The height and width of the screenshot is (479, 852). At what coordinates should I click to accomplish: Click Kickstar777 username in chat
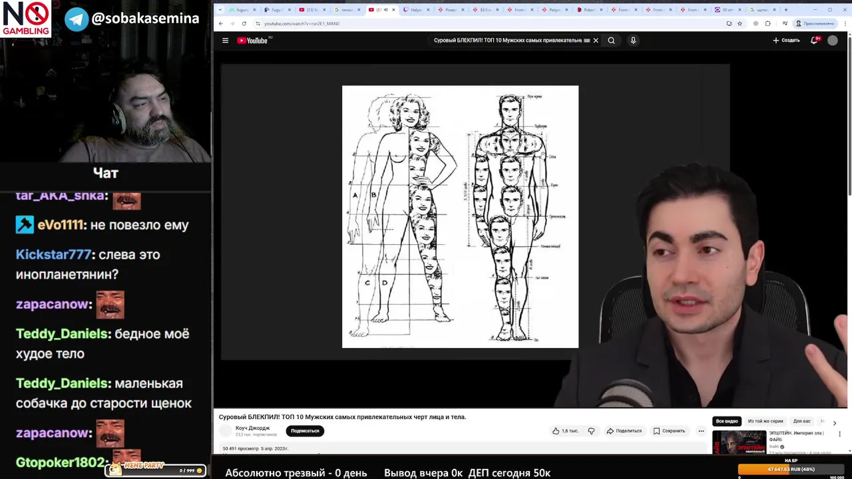tap(53, 255)
